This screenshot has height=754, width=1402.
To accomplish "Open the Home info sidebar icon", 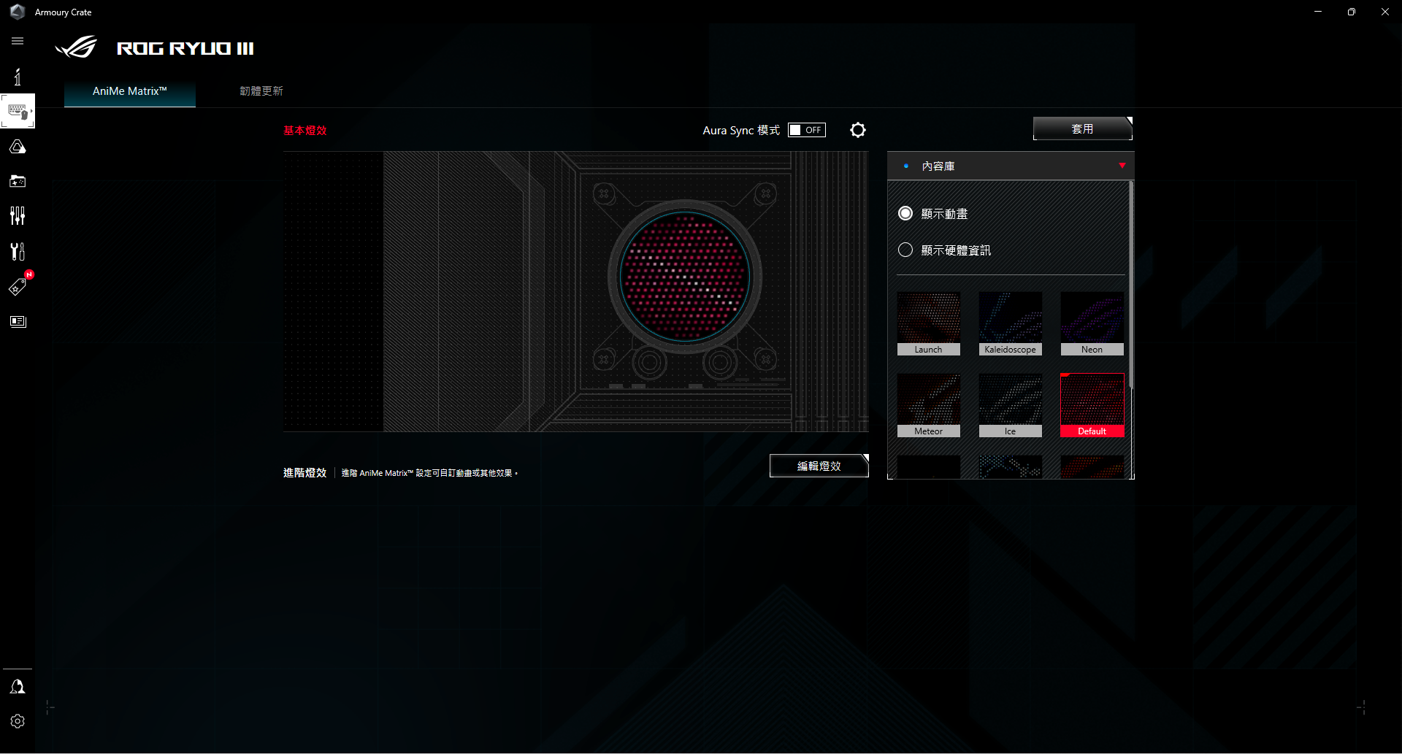I will 18,77.
